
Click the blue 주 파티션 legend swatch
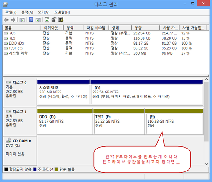point(35,170)
